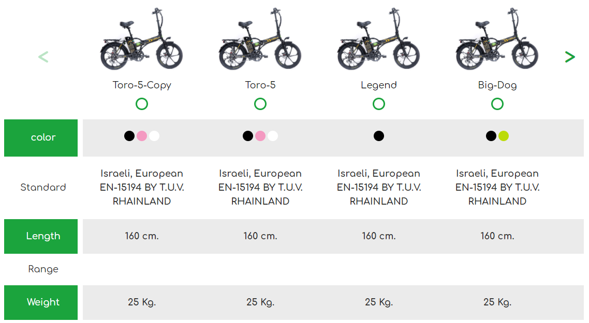Open the Toro-5-Copy bike image
Screen dimensions: 589x323
pyautogui.click(x=142, y=40)
